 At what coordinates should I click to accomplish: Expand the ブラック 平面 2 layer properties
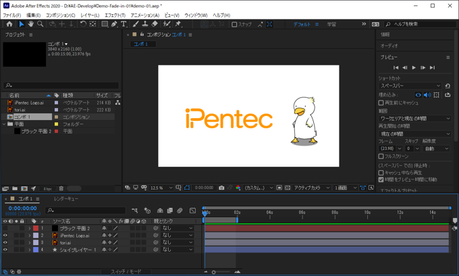(29, 228)
